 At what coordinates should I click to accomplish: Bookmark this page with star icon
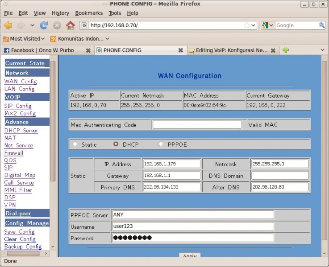(x=246, y=25)
